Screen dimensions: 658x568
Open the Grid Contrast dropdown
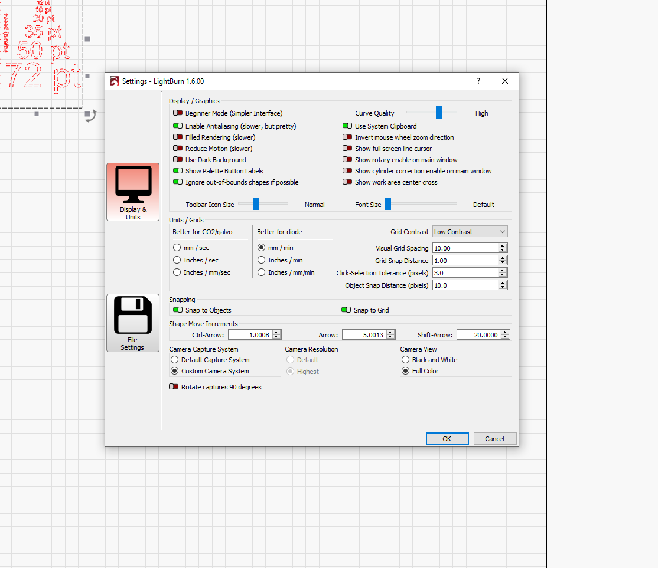[x=470, y=231]
